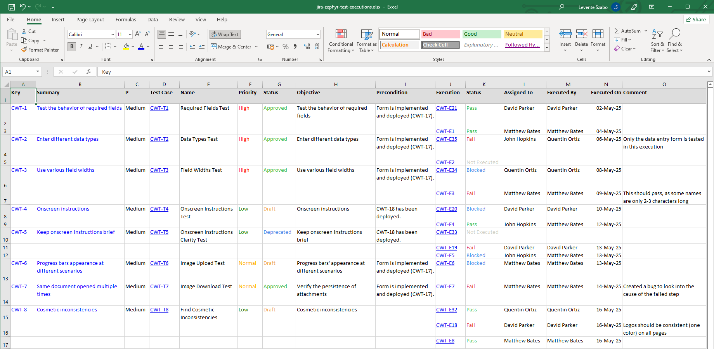Image resolution: width=714 pixels, height=349 pixels.
Task: Expand Merge & Center options arrow
Action: (256, 47)
